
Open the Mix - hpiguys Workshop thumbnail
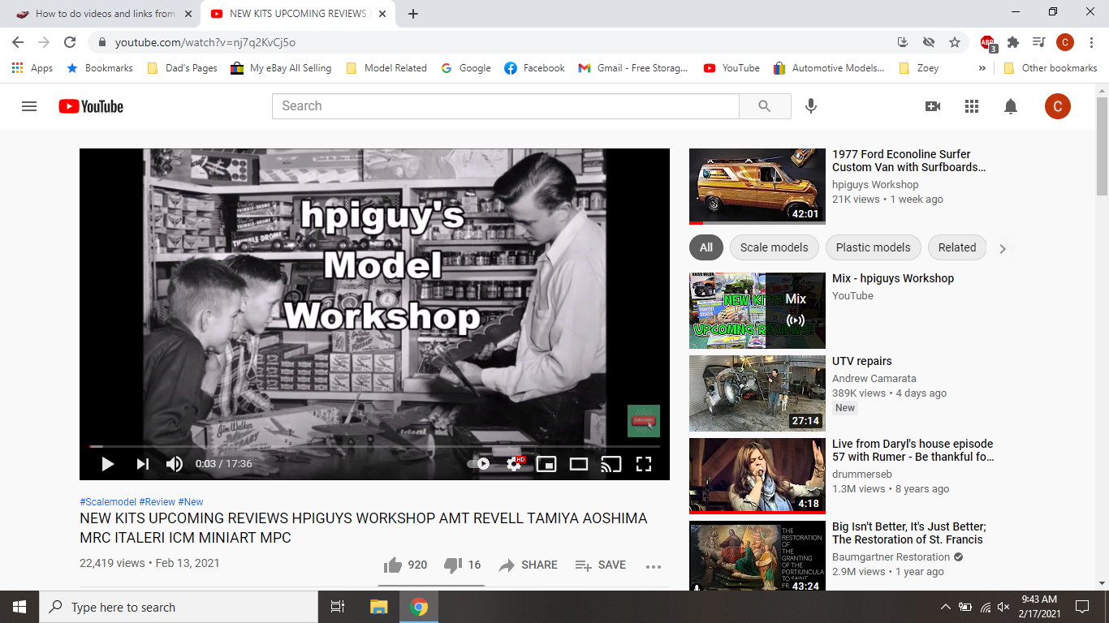757,311
